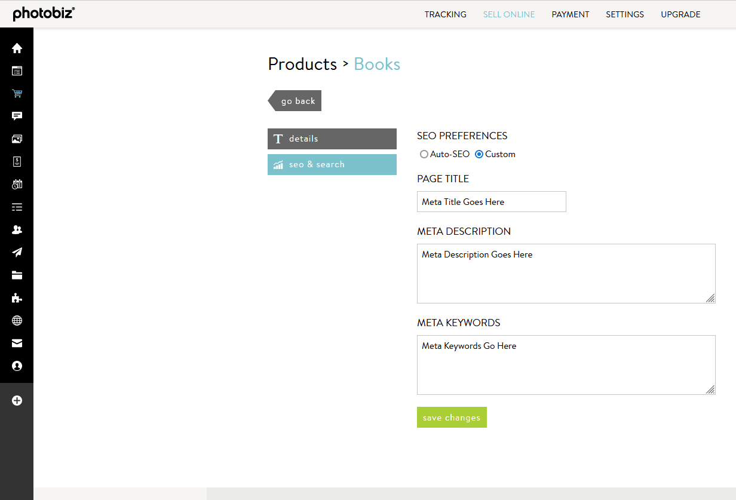Viewport: 736px width, 500px height.
Task: Select the Auto-SEO radio button
Action: click(x=424, y=154)
